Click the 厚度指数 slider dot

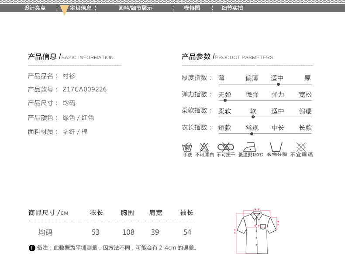[x=278, y=84]
